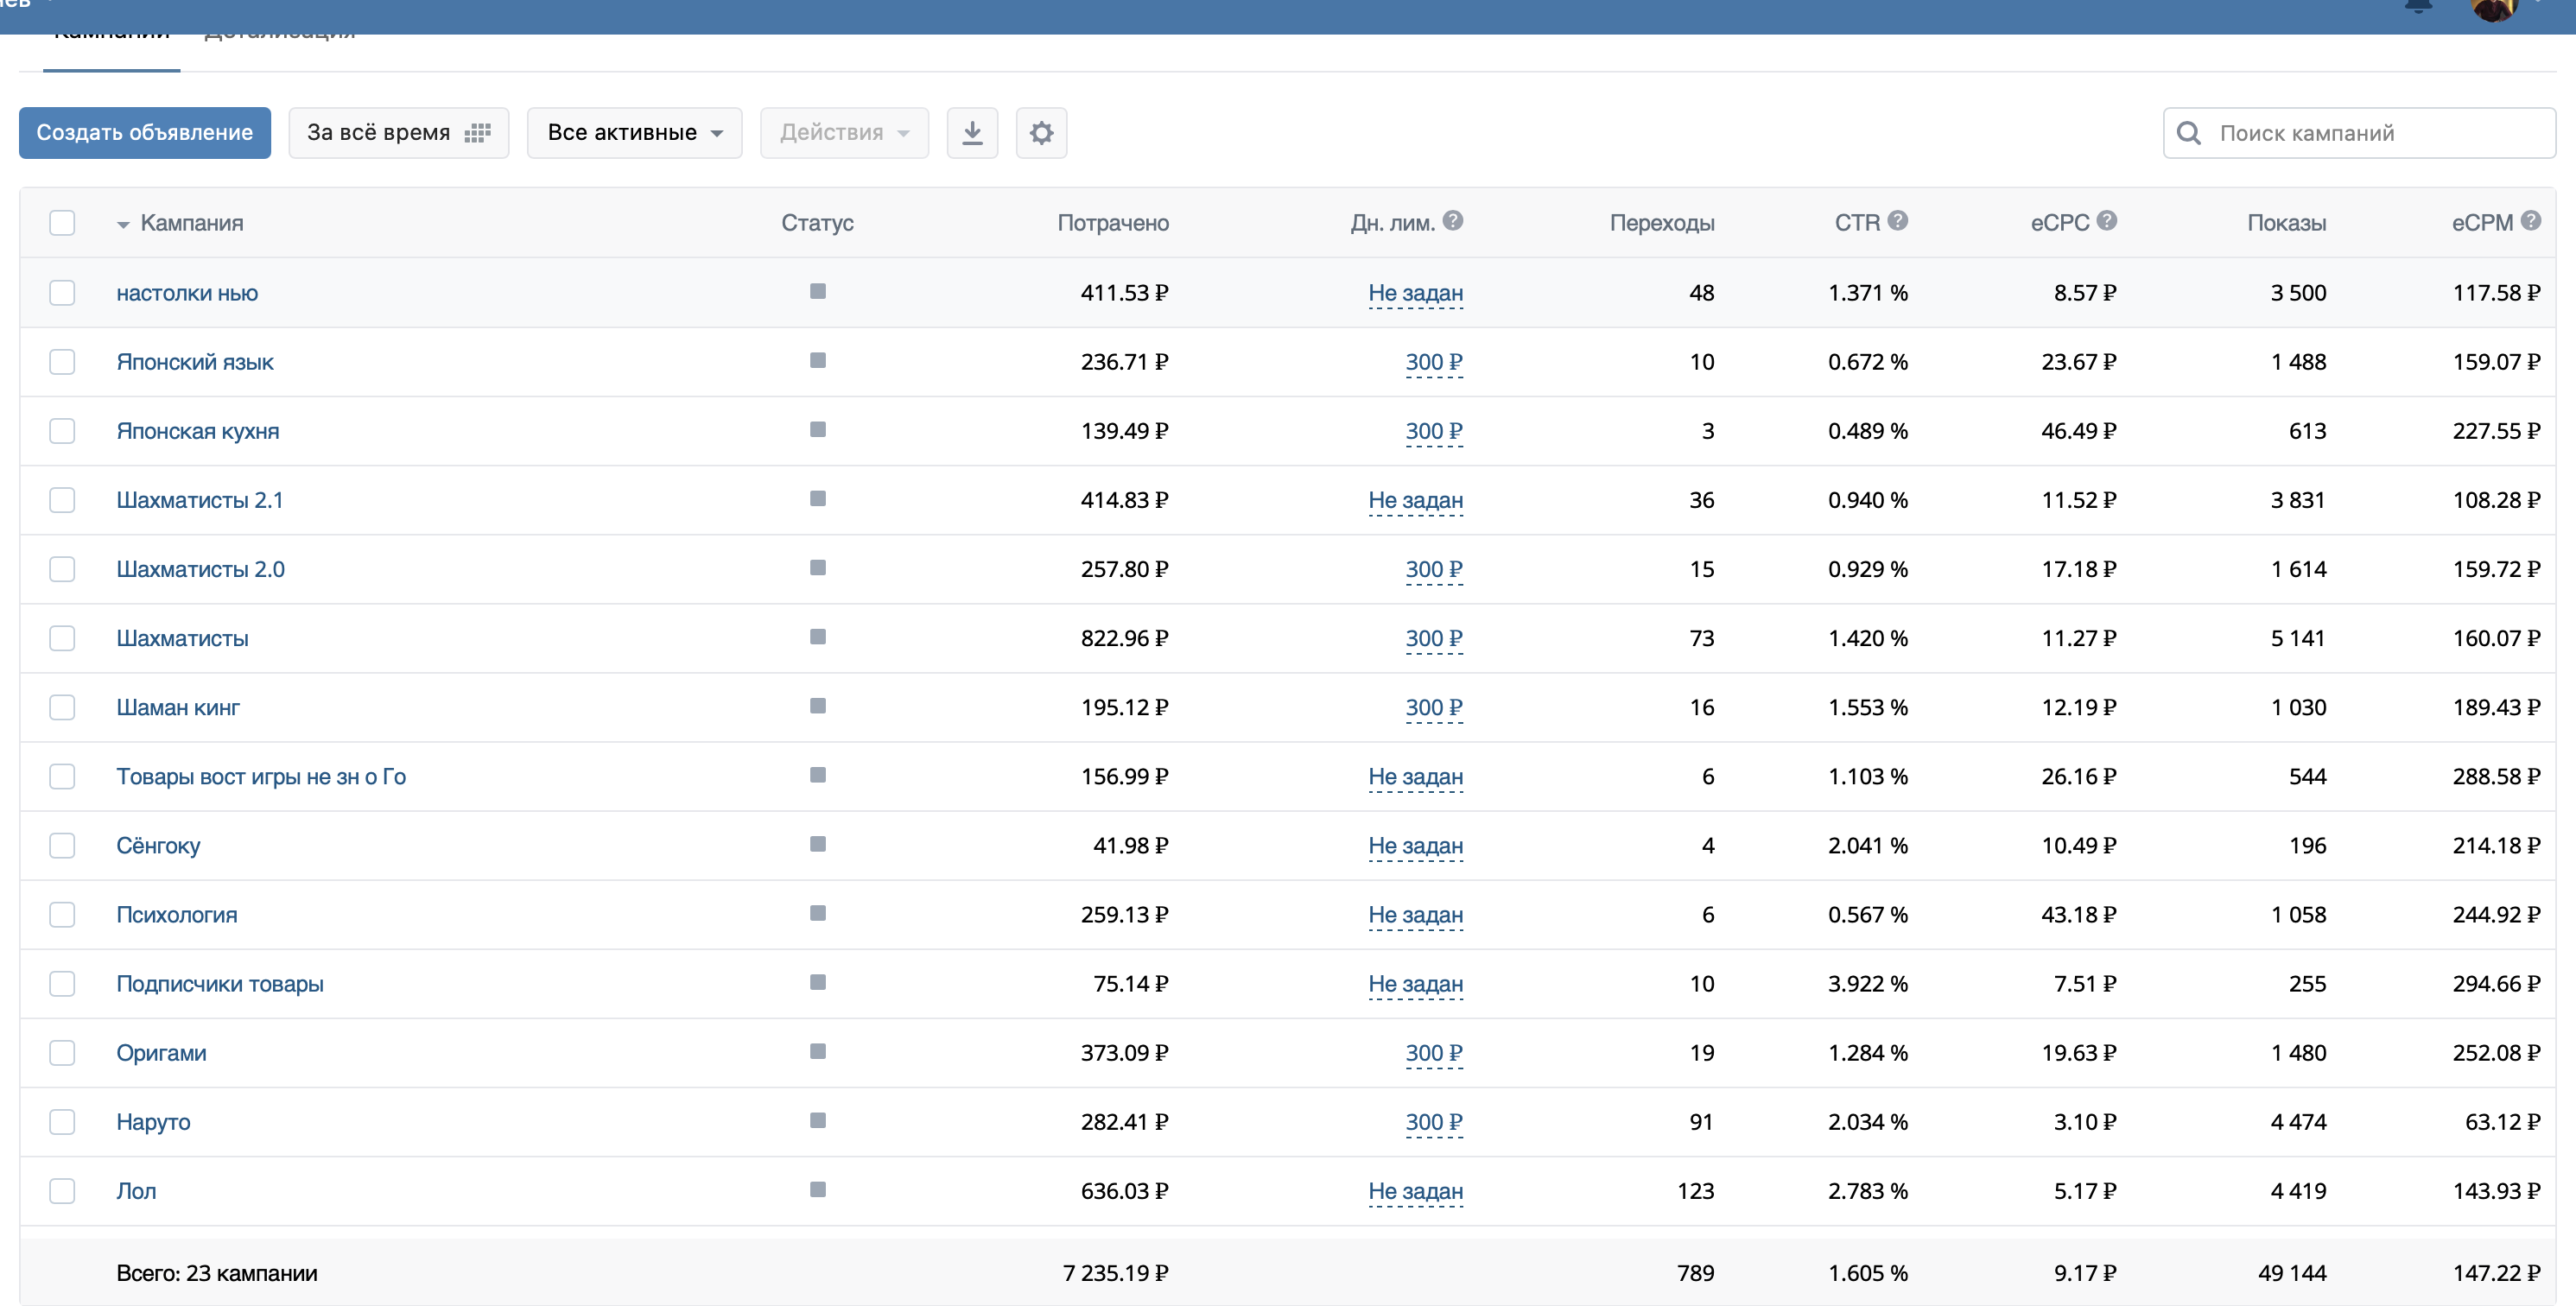
Task: Check the Японский язык campaign checkbox
Action: [x=62, y=361]
